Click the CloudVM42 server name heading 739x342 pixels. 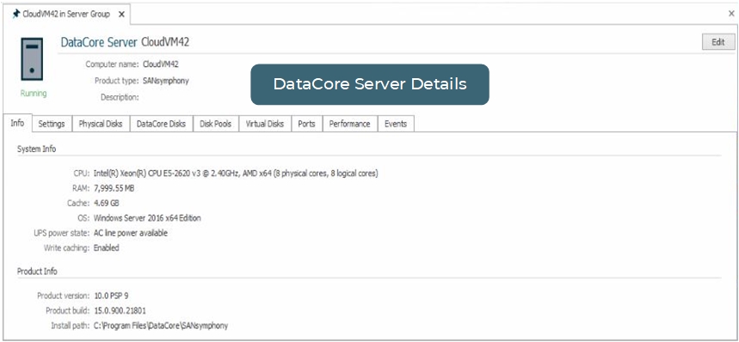[x=165, y=42]
